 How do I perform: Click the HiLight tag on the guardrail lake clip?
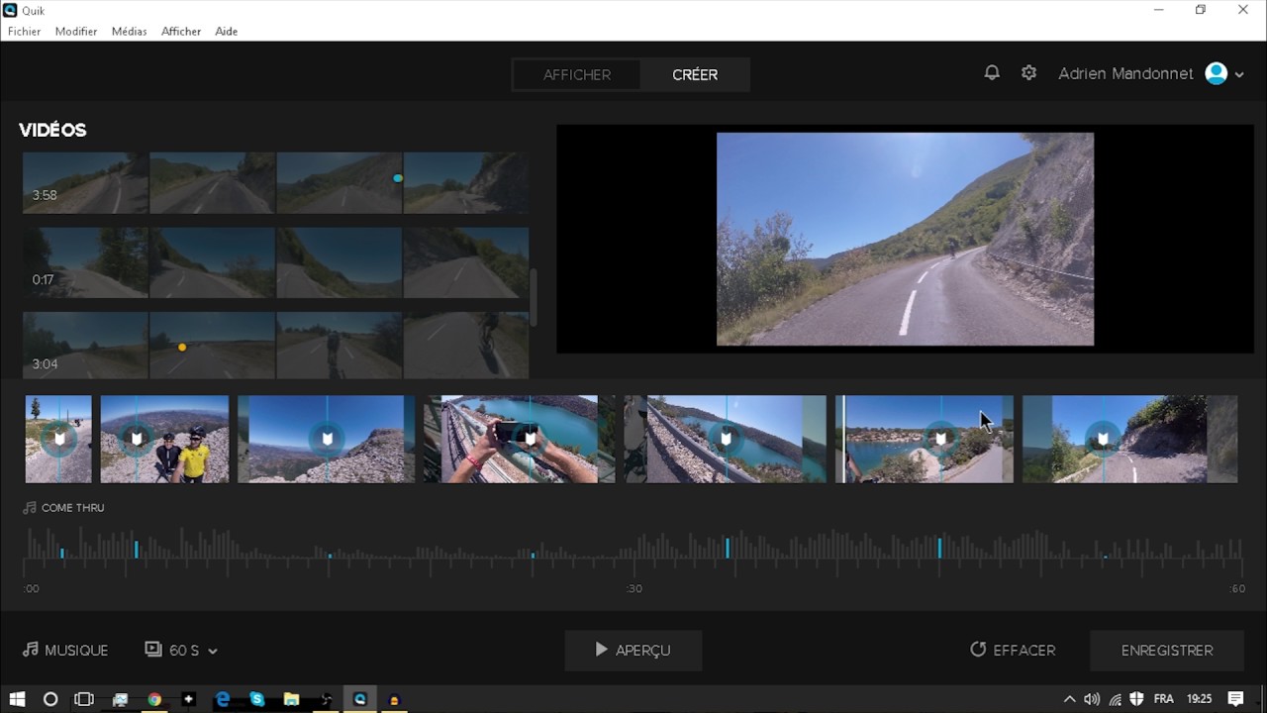point(727,439)
